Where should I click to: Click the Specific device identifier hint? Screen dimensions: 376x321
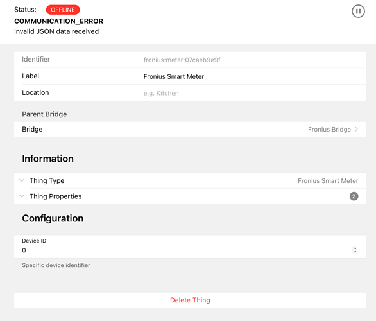(x=56, y=265)
